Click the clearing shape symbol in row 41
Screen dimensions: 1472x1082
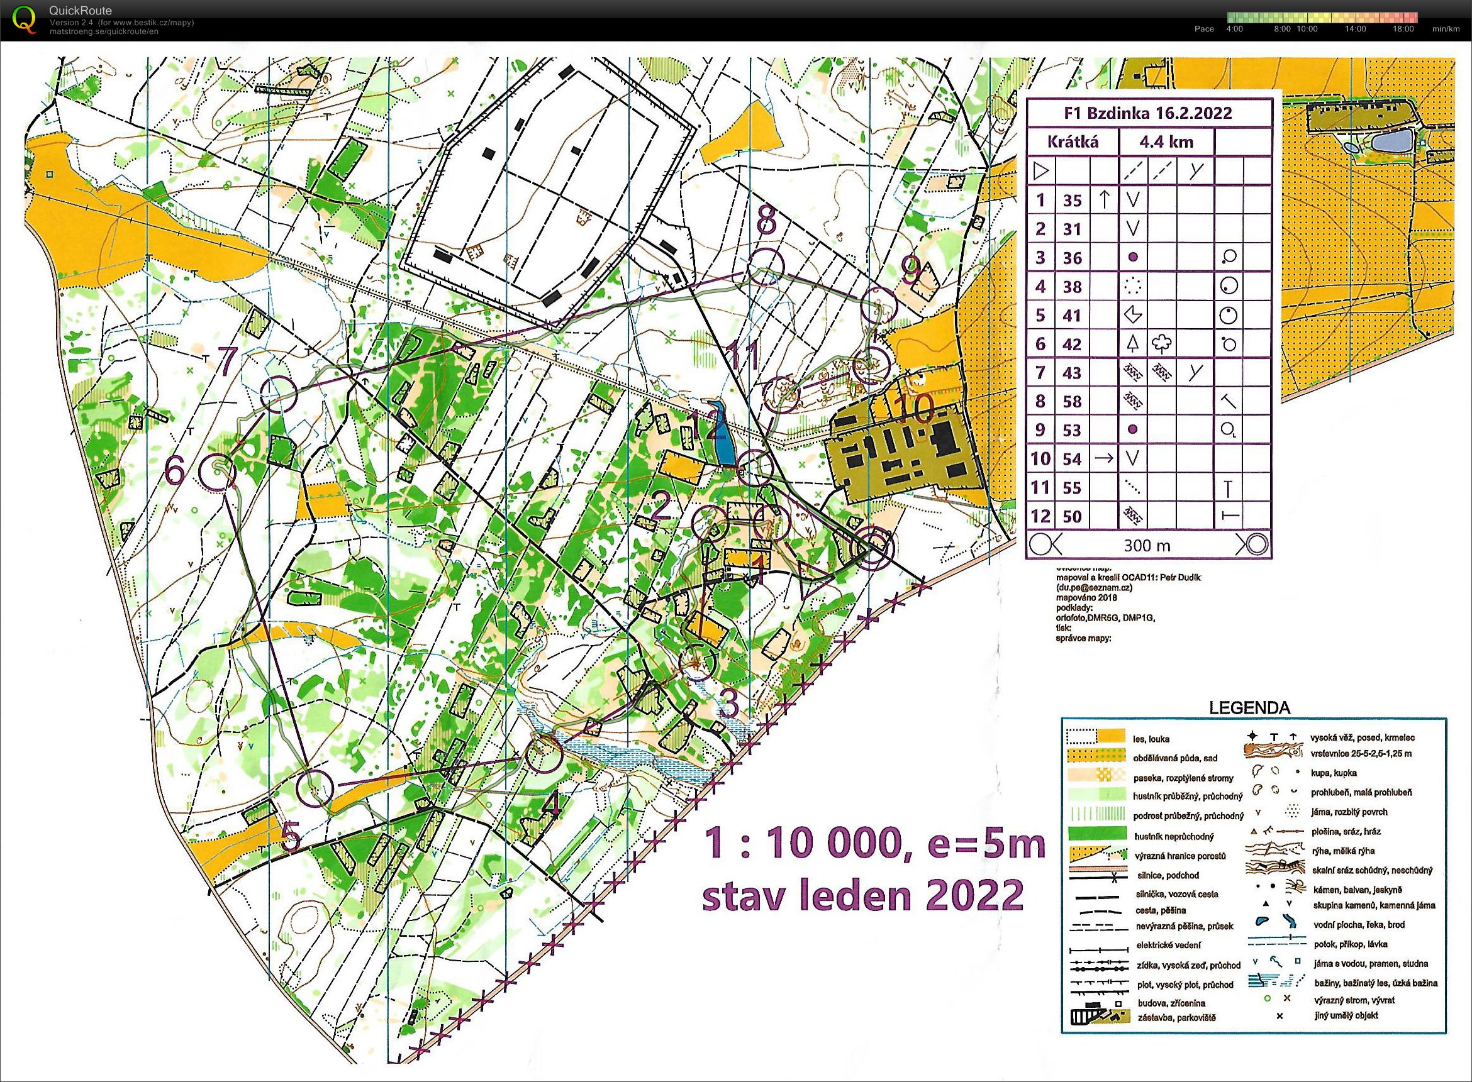[1133, 315]
